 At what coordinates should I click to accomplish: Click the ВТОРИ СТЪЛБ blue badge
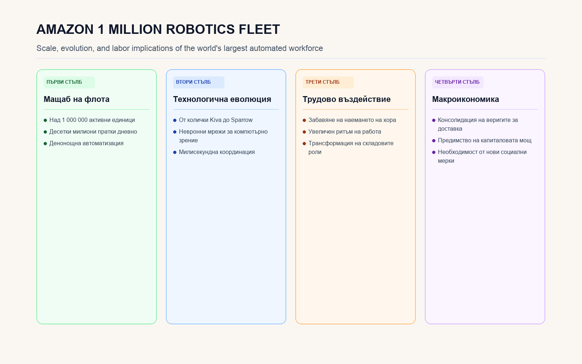click(x=199, y=82)
